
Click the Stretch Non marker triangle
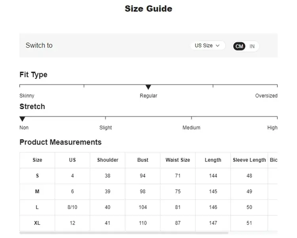click(23, 119)
